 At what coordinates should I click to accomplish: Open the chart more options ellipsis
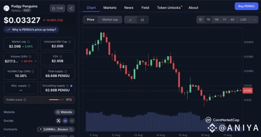(x=254, y=19)
